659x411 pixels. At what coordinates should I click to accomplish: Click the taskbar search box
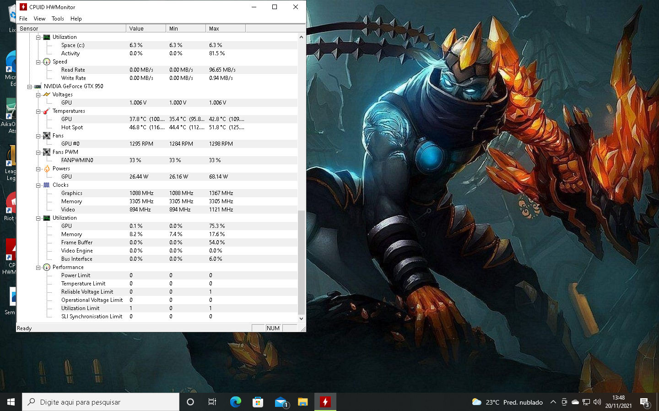coord(101,402)
